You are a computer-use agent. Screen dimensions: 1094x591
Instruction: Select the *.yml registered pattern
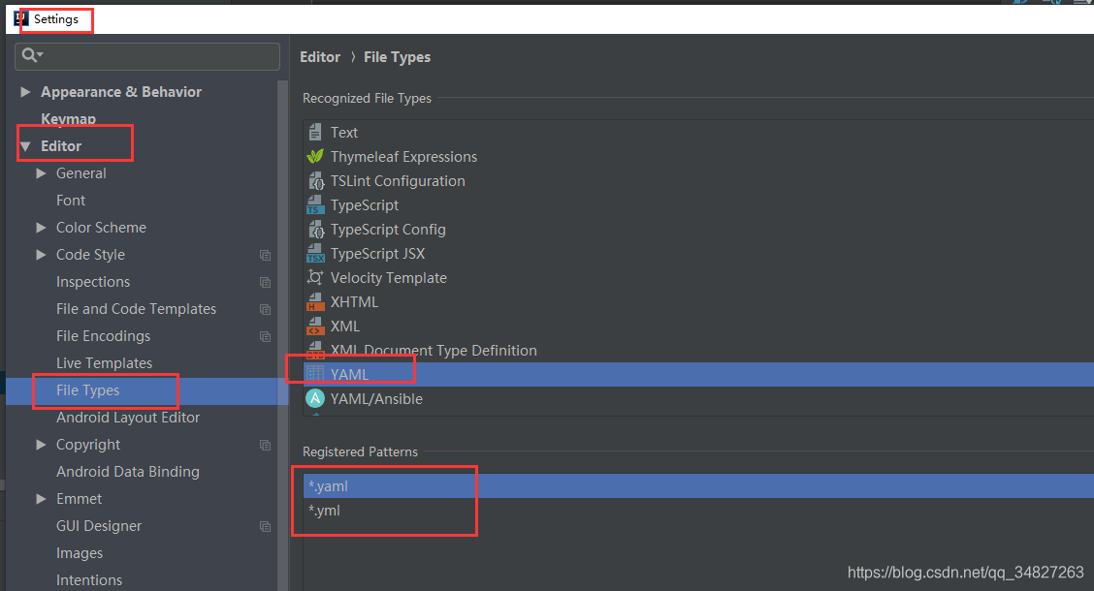pyautogui.click(x=698, y=511)
